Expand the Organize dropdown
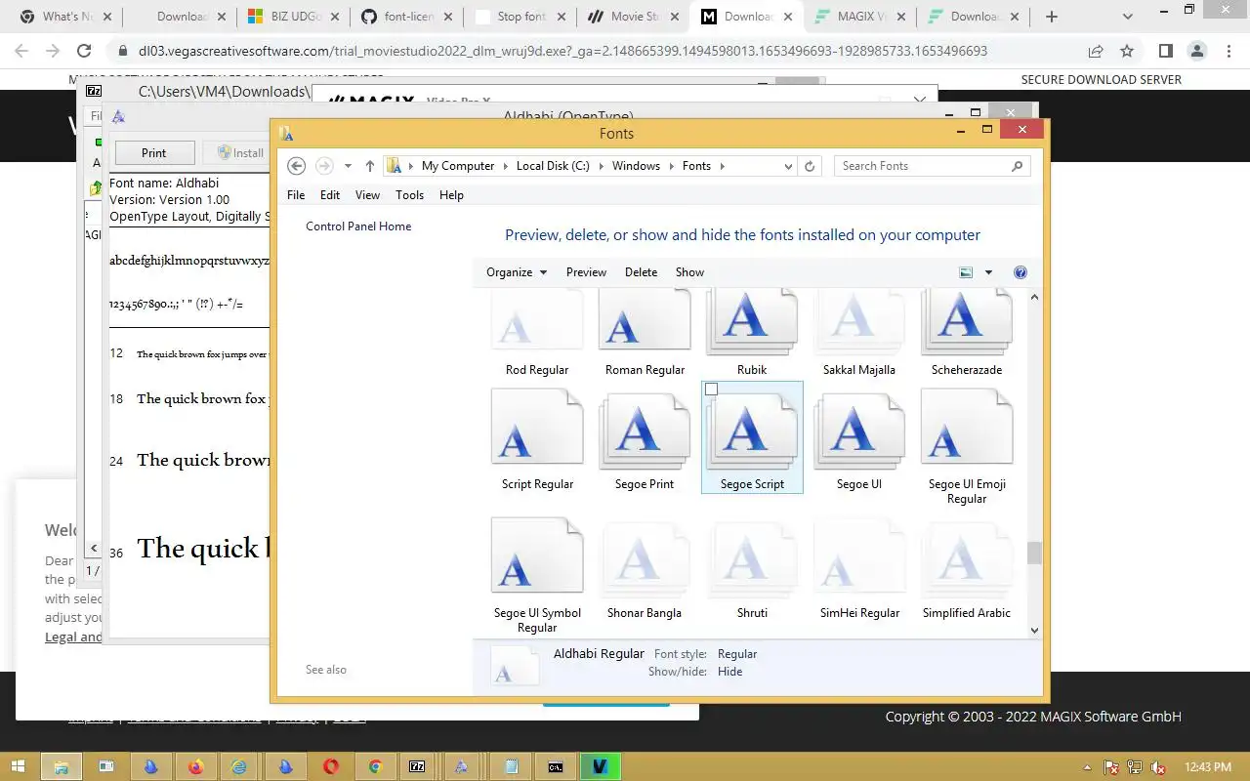The image size is (1250, 781). (x=517, y=272)
